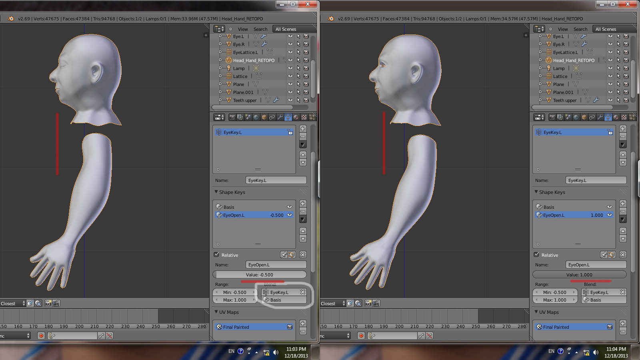Open properties editor type selector in right window

(540, 117)
